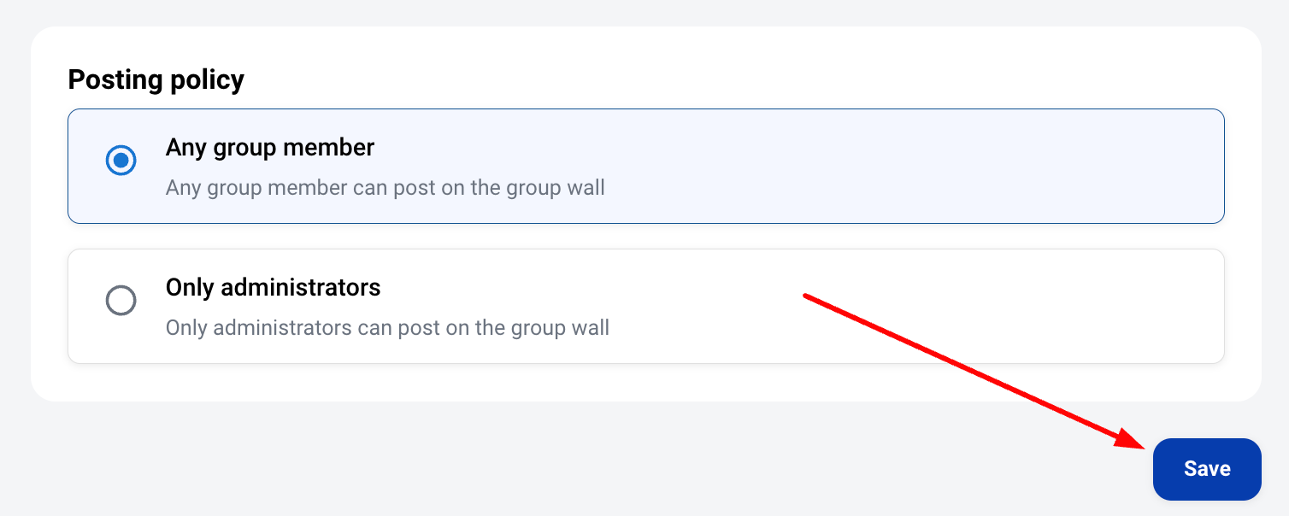Restrict posting to administrators via unfilled radio circle
The image size is (1289, 516).
121,300
